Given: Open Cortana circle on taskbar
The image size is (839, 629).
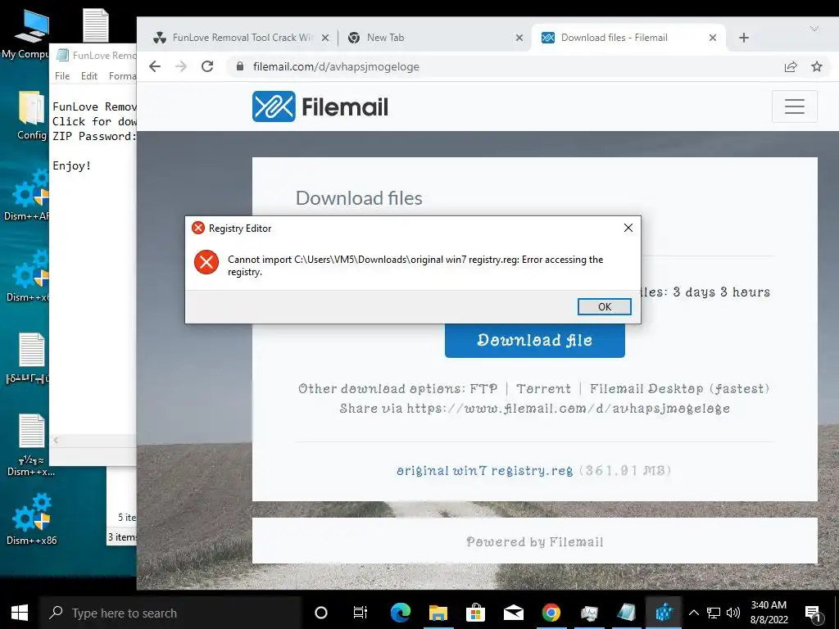Looking at the screenshot, I should point(321,613).
